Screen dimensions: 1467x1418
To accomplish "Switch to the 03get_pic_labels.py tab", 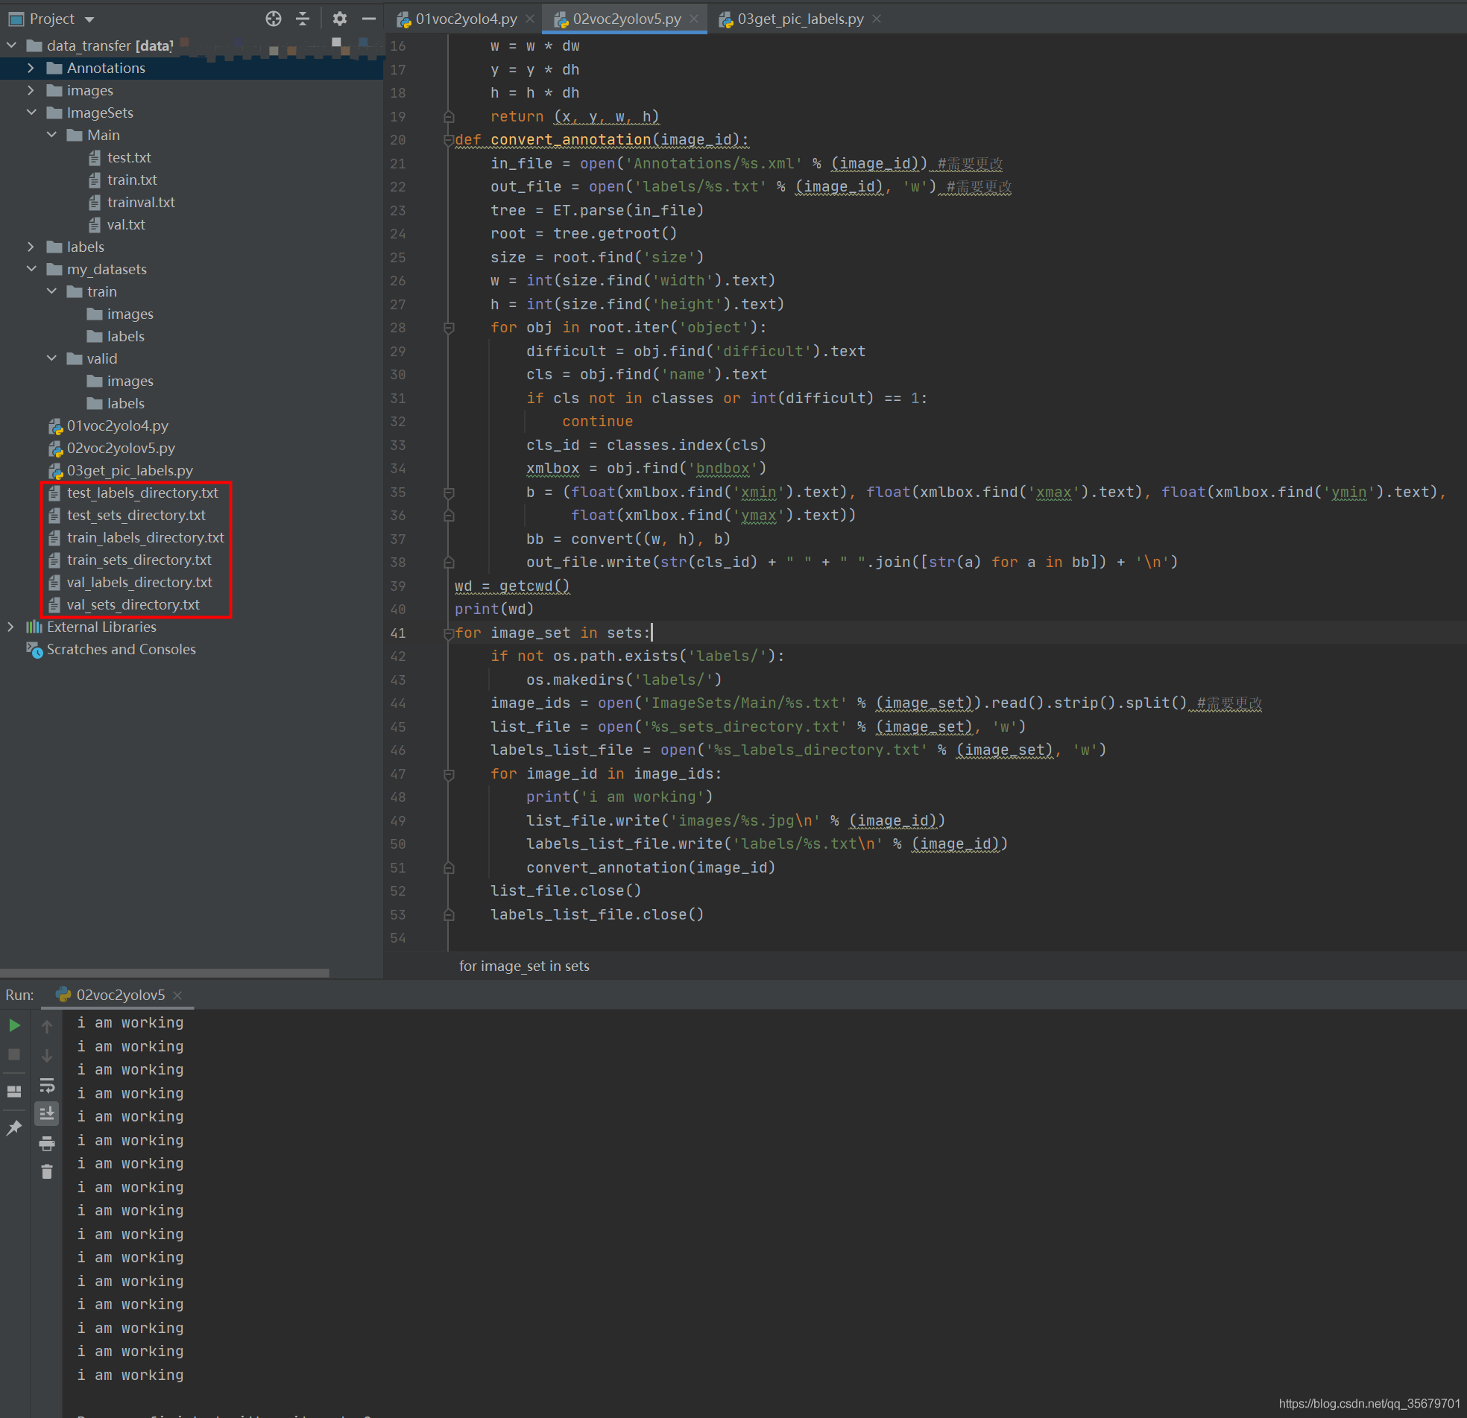I will [x=799, y=19].
